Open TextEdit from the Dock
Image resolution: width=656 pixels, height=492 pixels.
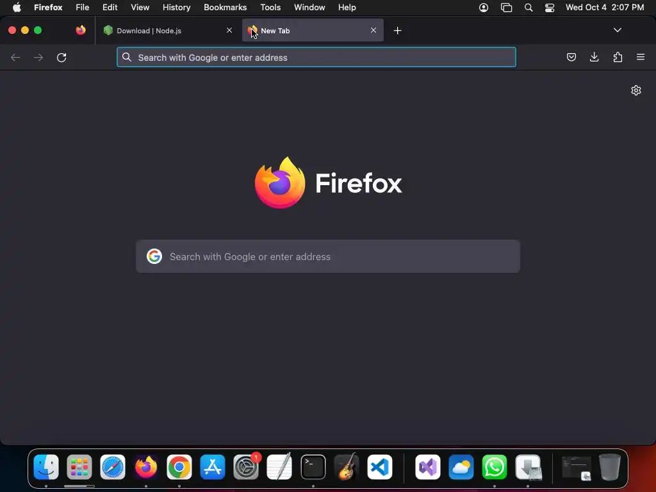[279, 467]
